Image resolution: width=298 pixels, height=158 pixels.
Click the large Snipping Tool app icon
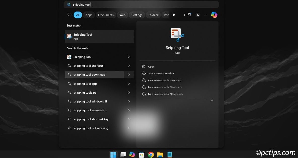click(x=177, y=35)
